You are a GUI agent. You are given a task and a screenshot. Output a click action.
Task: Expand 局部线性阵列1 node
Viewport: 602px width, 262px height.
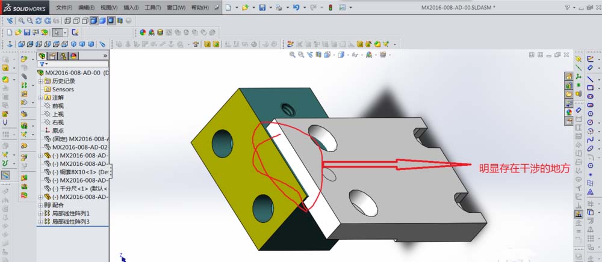pos(40,213)
